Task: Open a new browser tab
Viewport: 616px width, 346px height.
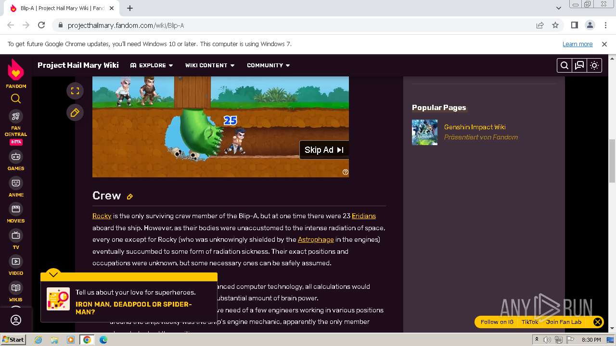Action: 130,8
